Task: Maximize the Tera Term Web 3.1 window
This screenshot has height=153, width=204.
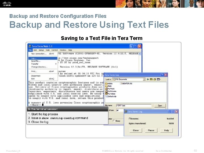Action: point(135,46)
